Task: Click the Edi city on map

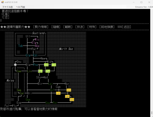Action: [35, 55]
